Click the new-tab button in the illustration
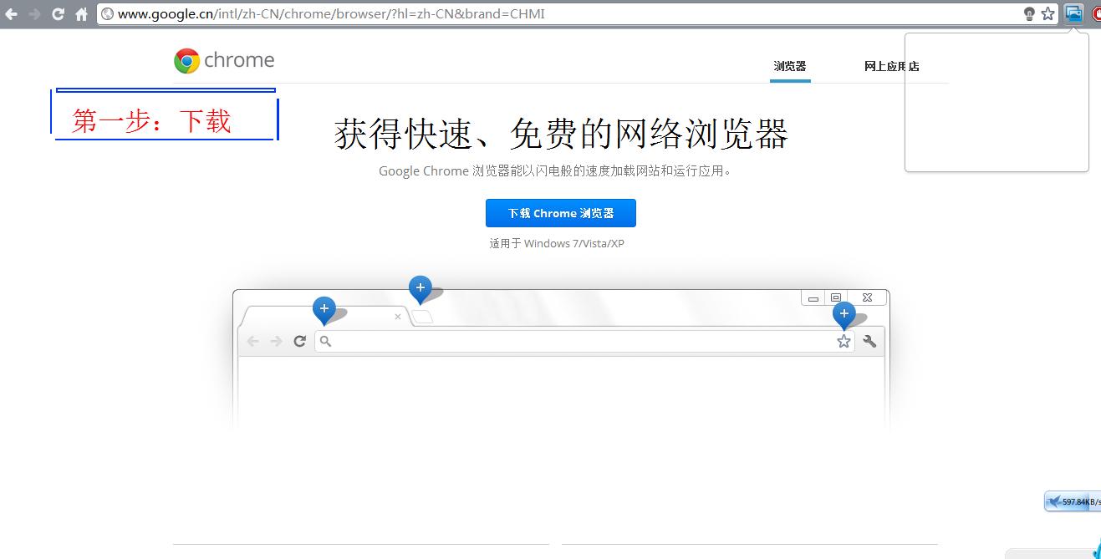The image size is (1101, 559). coord(423,317)
